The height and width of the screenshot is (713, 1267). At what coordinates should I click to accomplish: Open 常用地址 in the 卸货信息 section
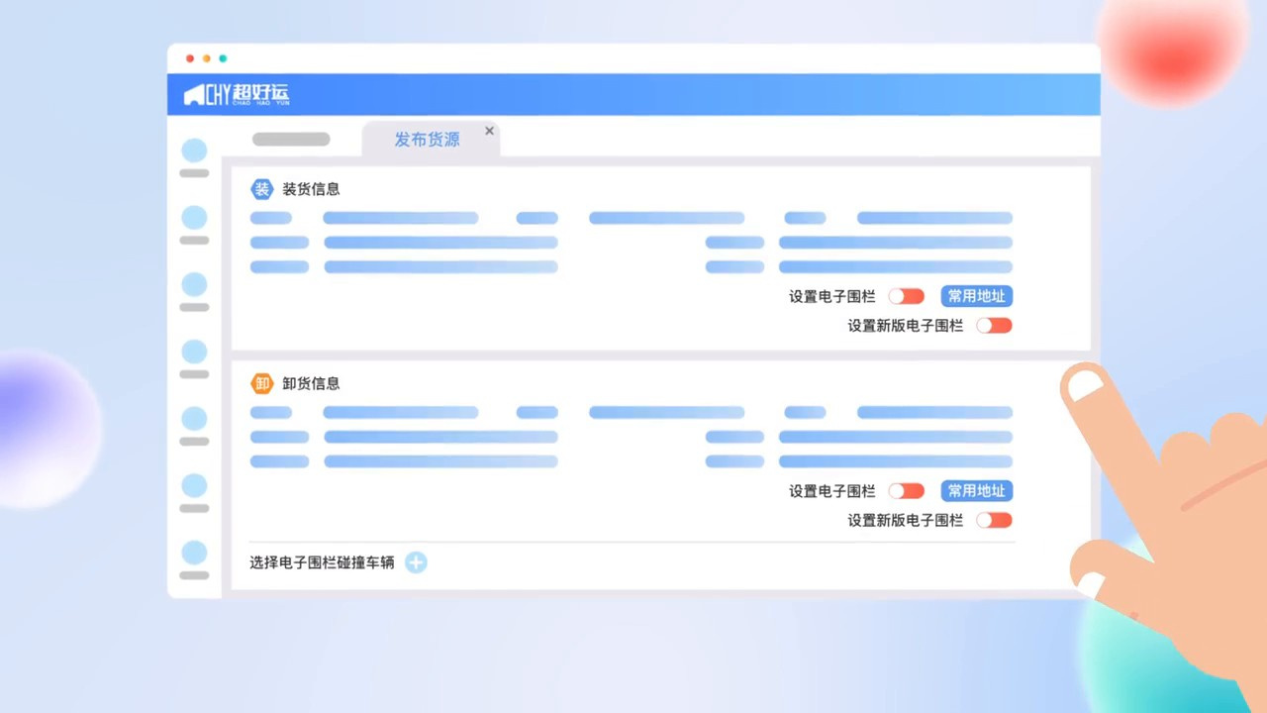(x=976, y=490)
